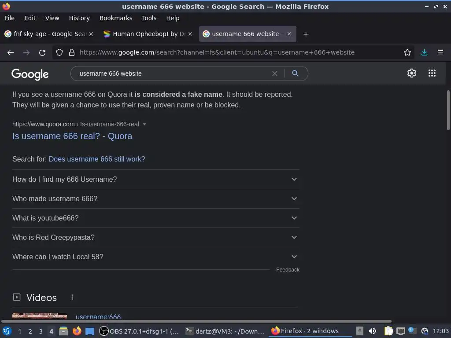Image resolution: width=451 pixels, height=338 pixels.
Task: Click the horizontal page scrollbar
Action: point(196,321)
